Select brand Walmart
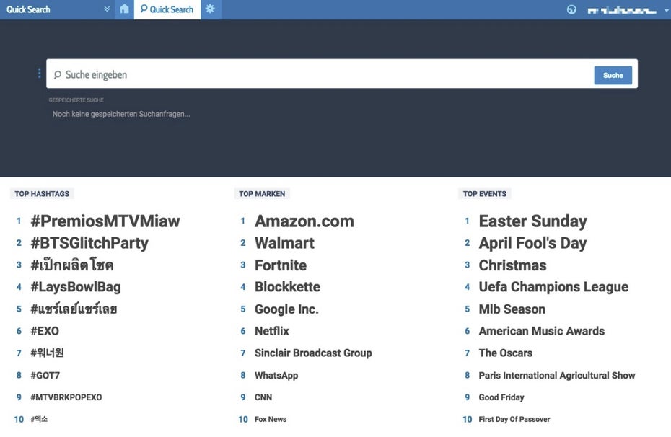671x437 pixels. (x=284, y=243)
